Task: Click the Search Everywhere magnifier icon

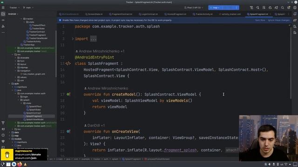Action: coord(283,7)
